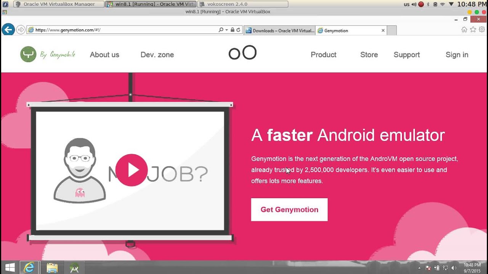Click the green Genymobile logo
This screenshot has height=274, width=488.
28,54
